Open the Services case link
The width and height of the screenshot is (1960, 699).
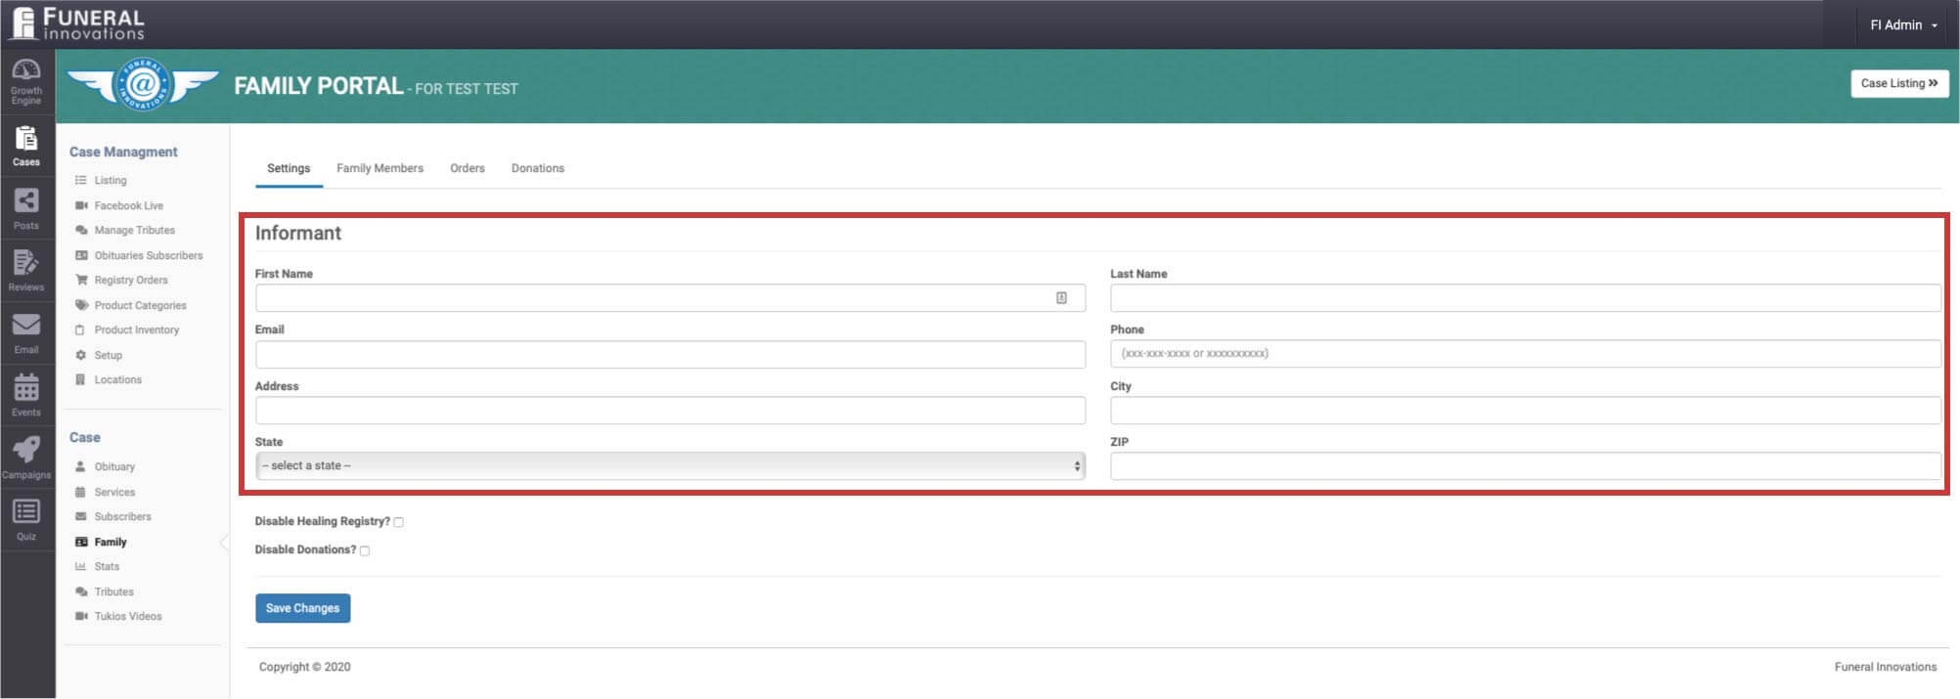pos(114,493)
